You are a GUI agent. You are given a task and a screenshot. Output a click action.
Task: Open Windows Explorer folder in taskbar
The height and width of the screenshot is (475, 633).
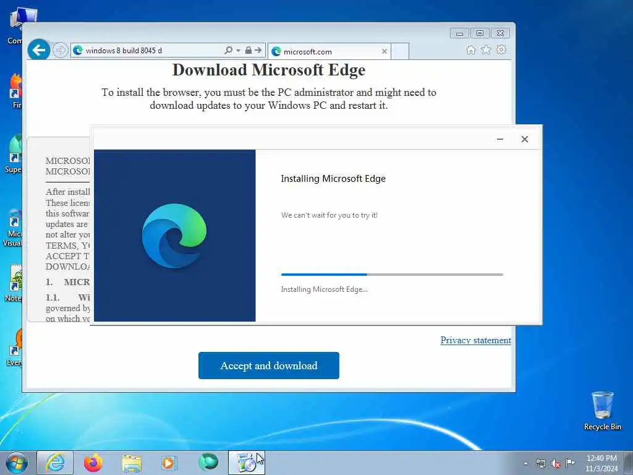(x=132, y=463)
